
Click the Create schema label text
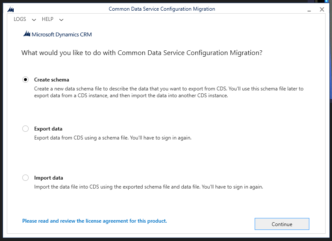point(52,80)
